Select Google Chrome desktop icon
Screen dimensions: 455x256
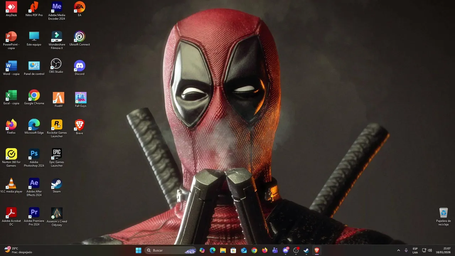34,98
